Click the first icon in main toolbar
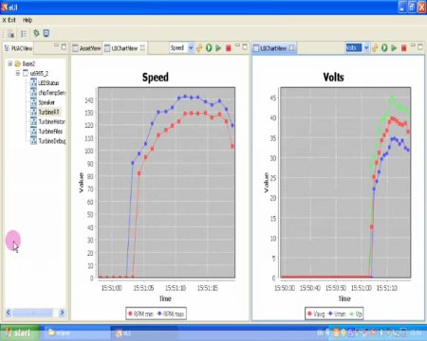This screenshot has height=341, width=427. pyautogui.click(x=10, y=33)
